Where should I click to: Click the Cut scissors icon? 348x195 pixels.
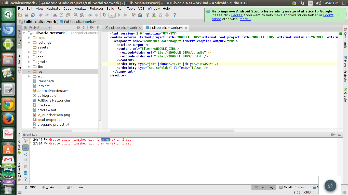point(55,15)
